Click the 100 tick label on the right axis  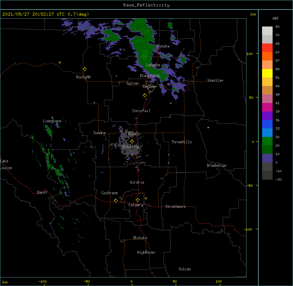(x=249, y=54)
